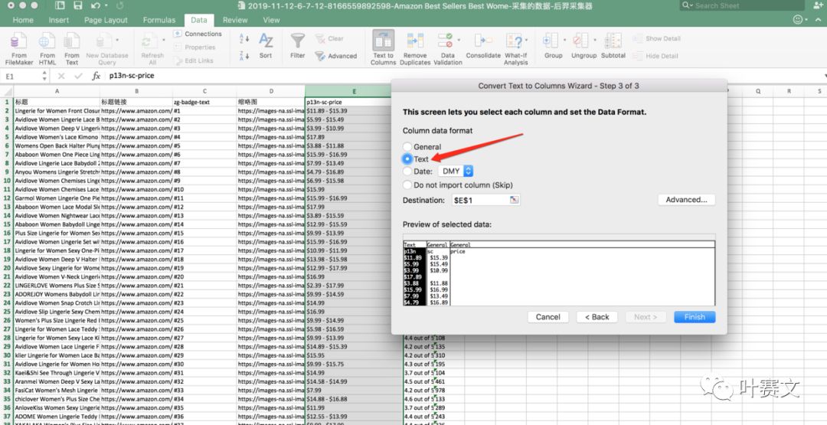Click Properties in the Data ribbon
This screenshot has width=827, height=425.
pyautogui.click(x=194, y=47)
